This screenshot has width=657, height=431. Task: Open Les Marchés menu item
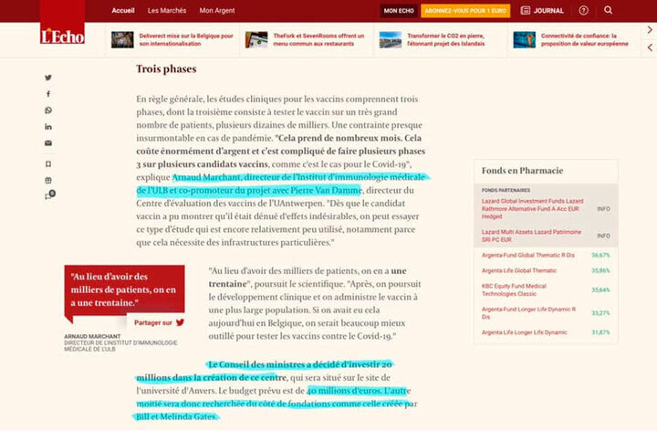[x=167, y=10]
